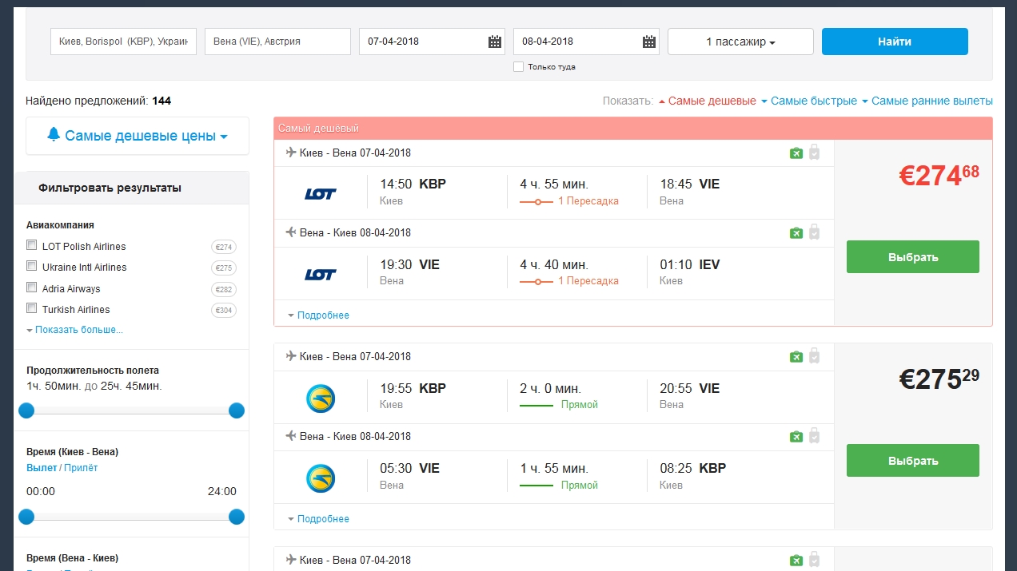Expand "Показать больше..." airline list

point(78,330)
